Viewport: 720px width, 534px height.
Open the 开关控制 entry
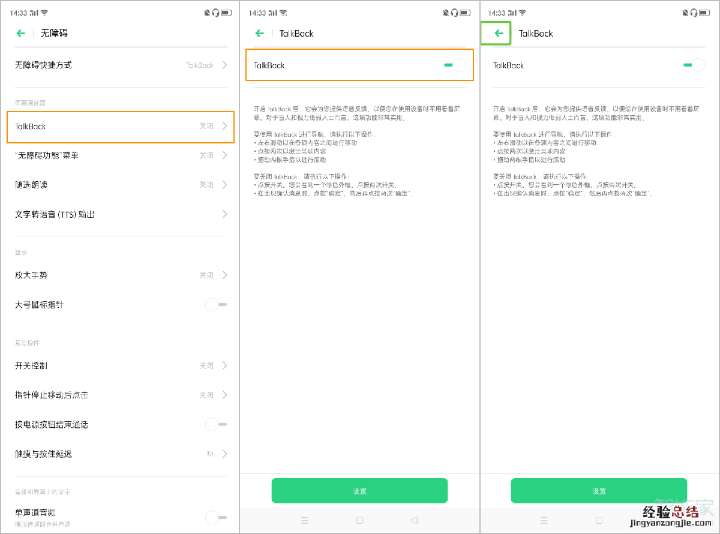(x=121, y=365)
